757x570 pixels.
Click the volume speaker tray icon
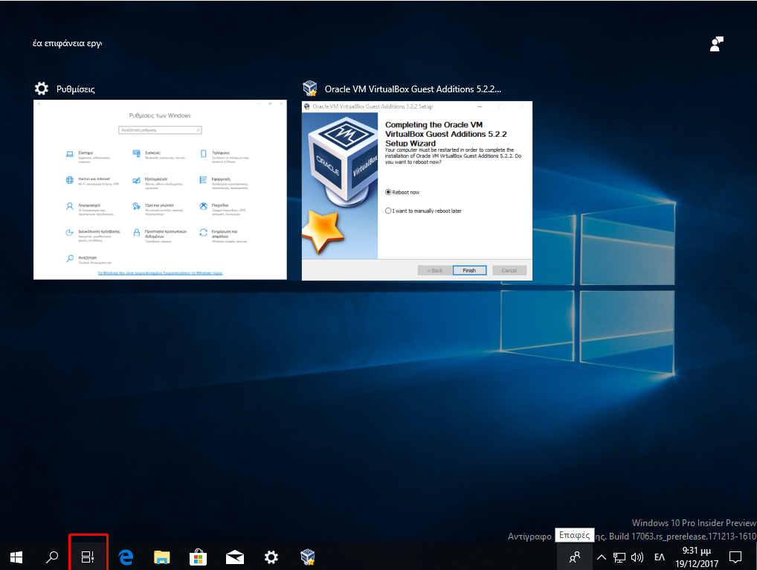637,557
